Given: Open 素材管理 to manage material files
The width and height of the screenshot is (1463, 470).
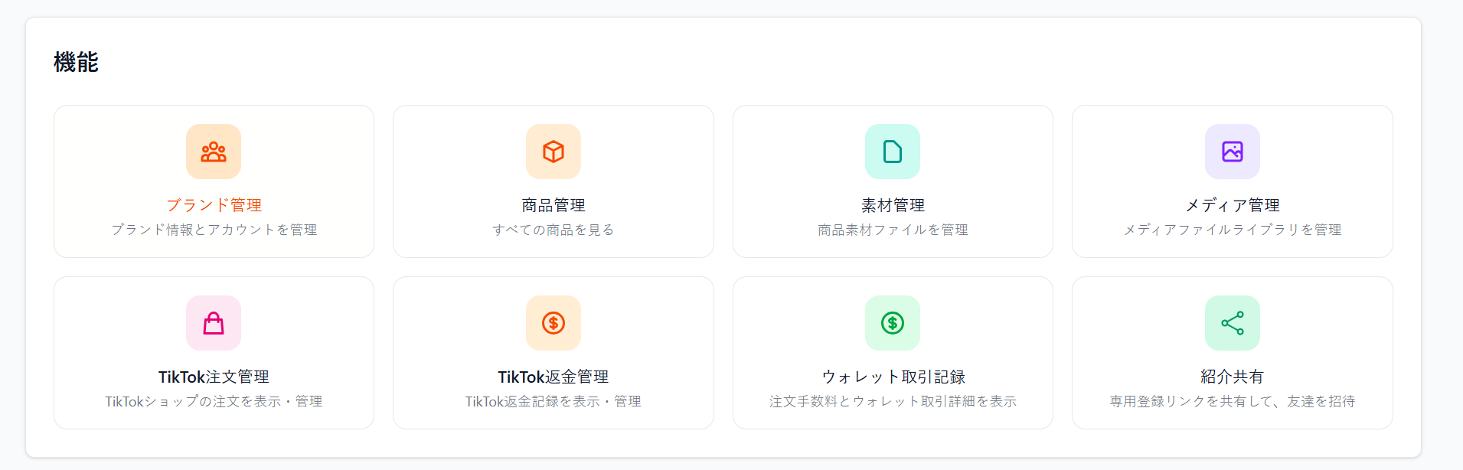Looking at the screenshot, I should tap(893, 205).
